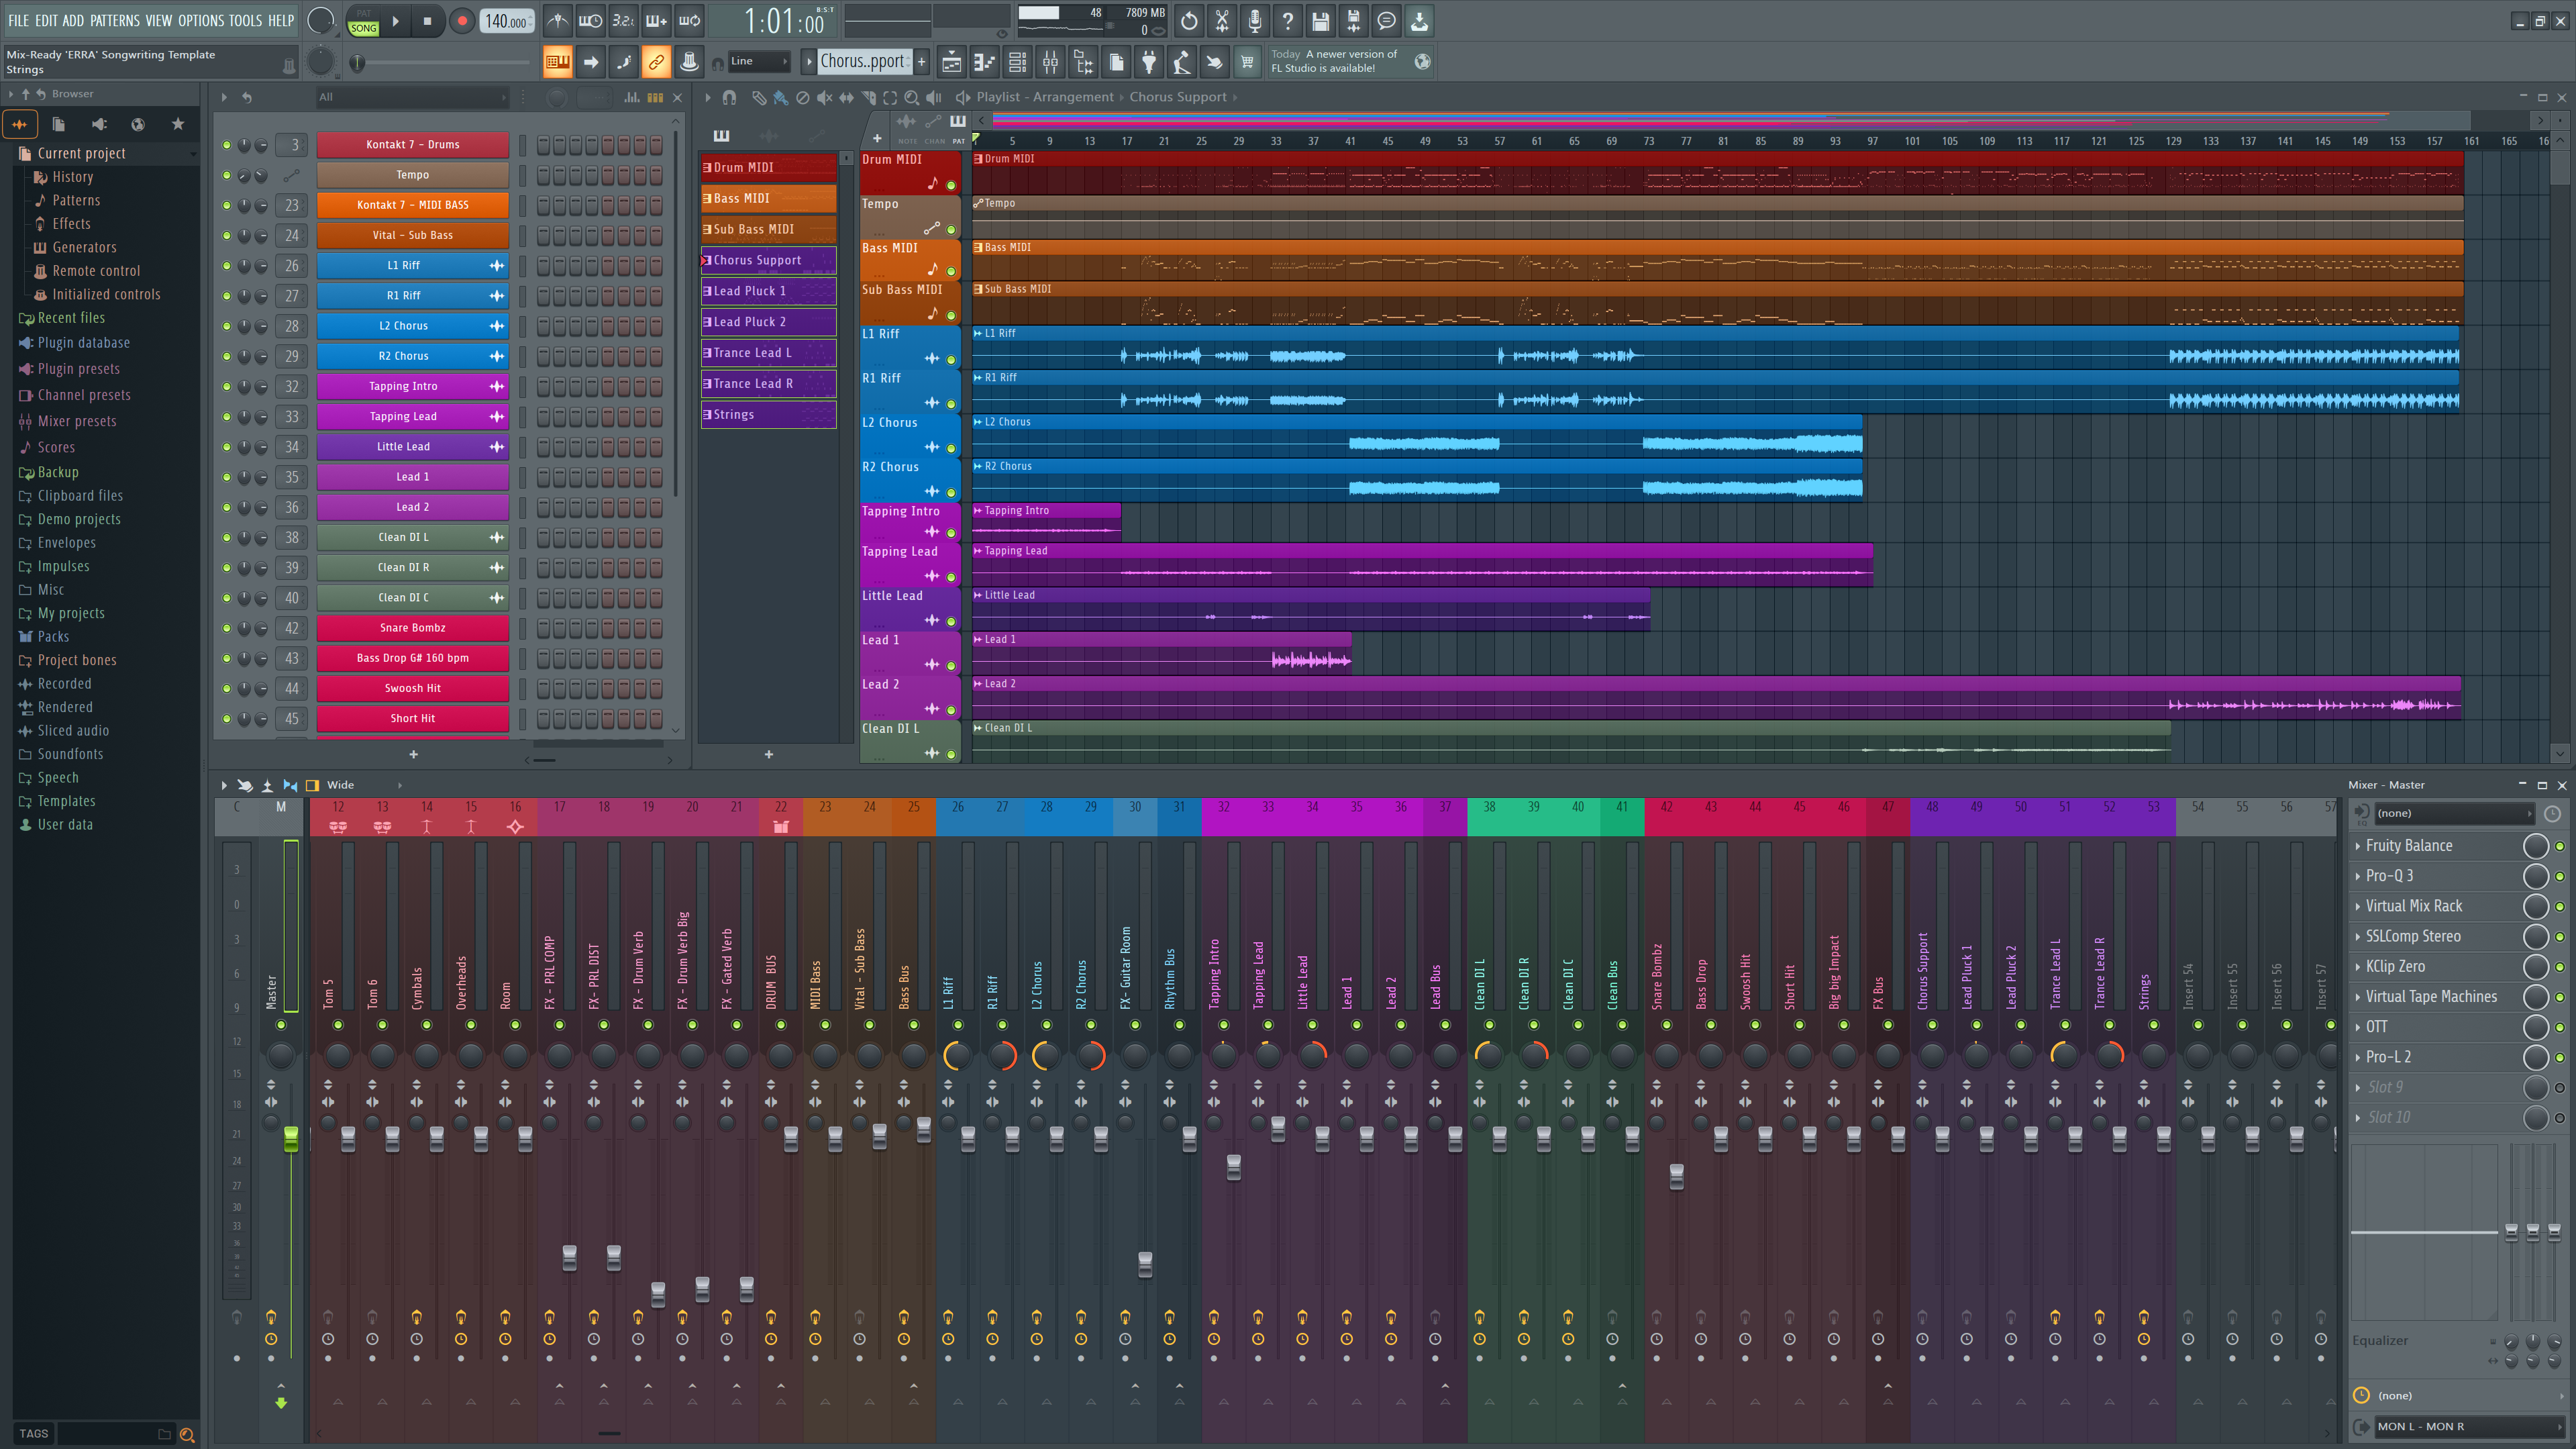Click the Plugin database browser folder

(83, 343)
